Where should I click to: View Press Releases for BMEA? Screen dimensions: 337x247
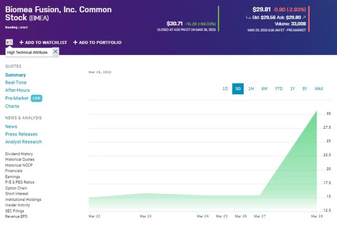21,134
